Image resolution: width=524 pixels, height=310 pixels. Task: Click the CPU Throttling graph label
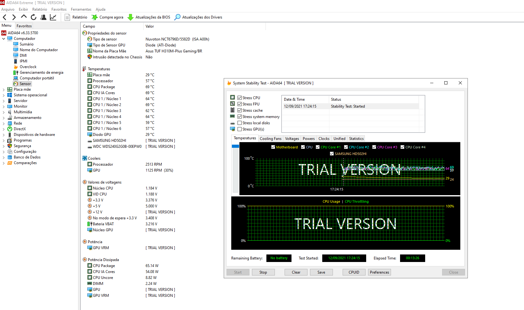tap(357, 202)
